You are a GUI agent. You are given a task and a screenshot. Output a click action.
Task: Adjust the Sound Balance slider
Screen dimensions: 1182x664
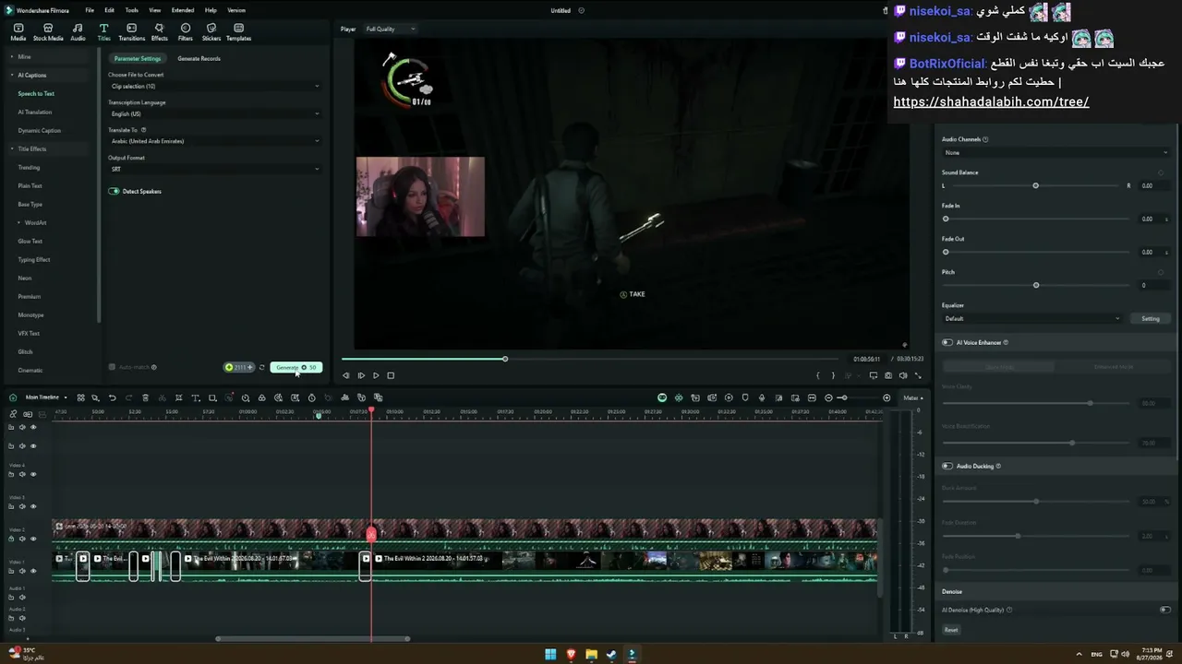point(1035,185)
